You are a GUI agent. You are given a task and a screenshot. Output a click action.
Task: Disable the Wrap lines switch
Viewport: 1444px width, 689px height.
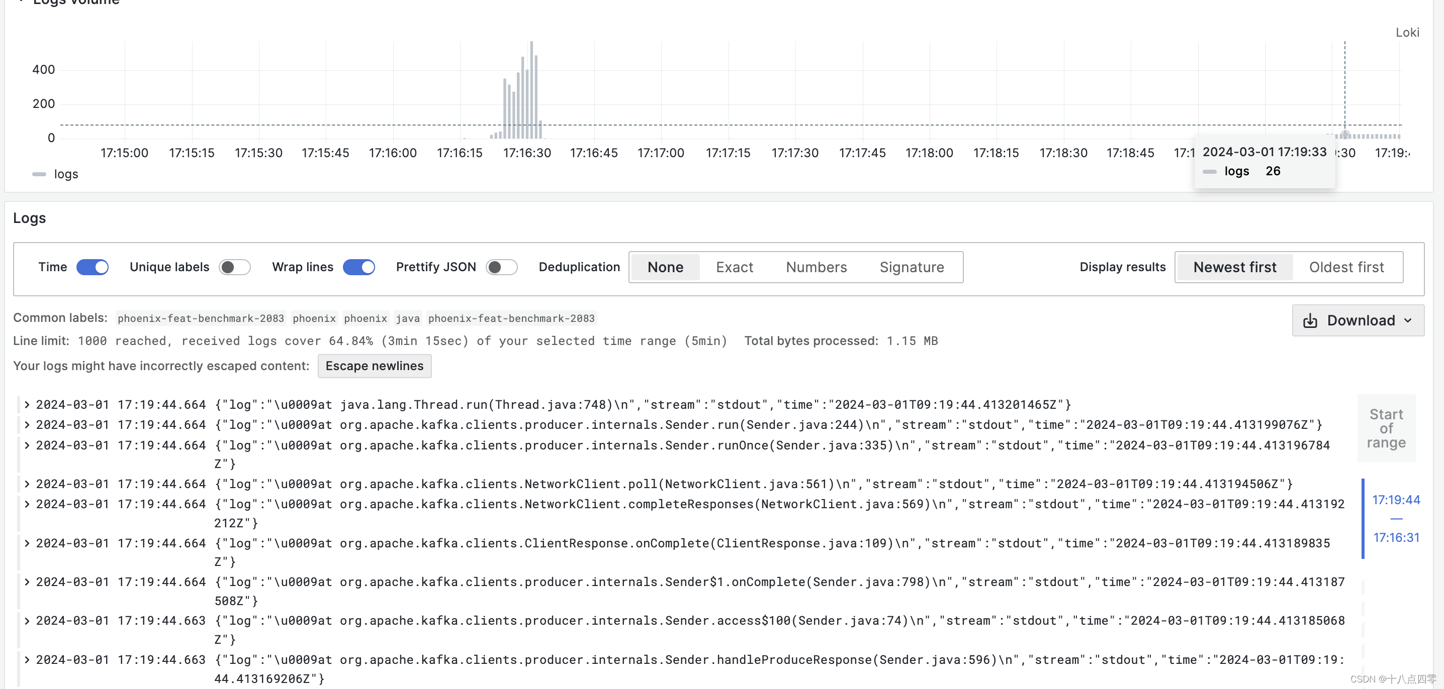pos(359,268)
